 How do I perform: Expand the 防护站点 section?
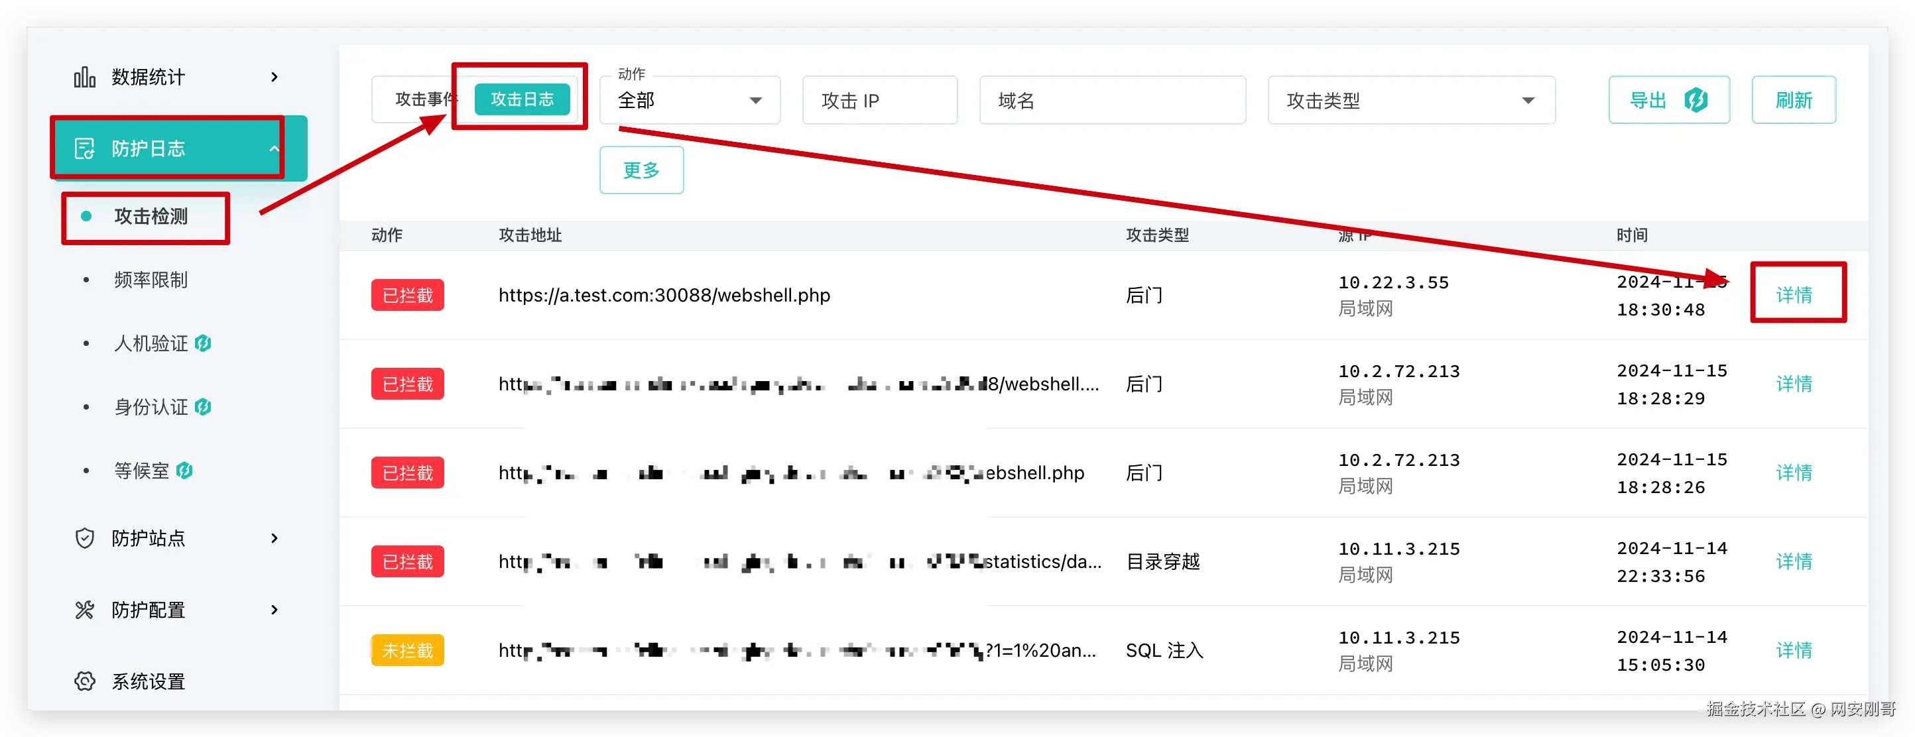point(275,538)
